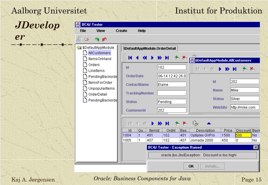Go to last record in AllCustomers window
This screenshot has width=268, height=185.
(x=235, y=69)
